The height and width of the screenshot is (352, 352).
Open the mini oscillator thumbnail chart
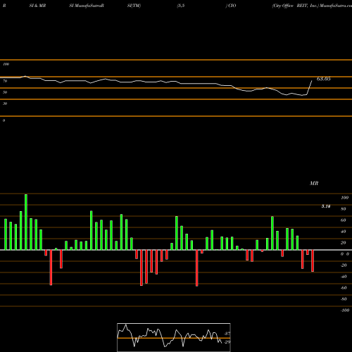(174, 337)
